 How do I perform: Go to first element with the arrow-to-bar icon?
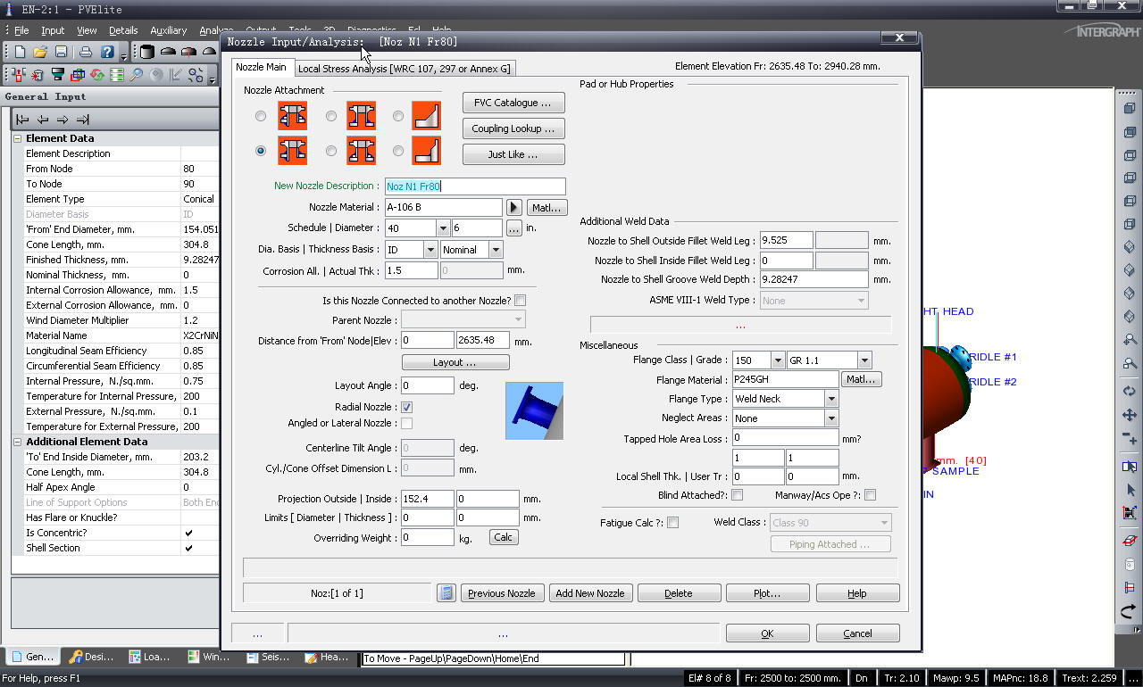pos(22,120)
